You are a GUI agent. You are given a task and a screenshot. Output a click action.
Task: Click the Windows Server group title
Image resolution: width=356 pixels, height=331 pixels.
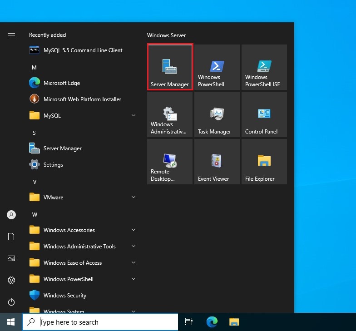pos(166,35)
